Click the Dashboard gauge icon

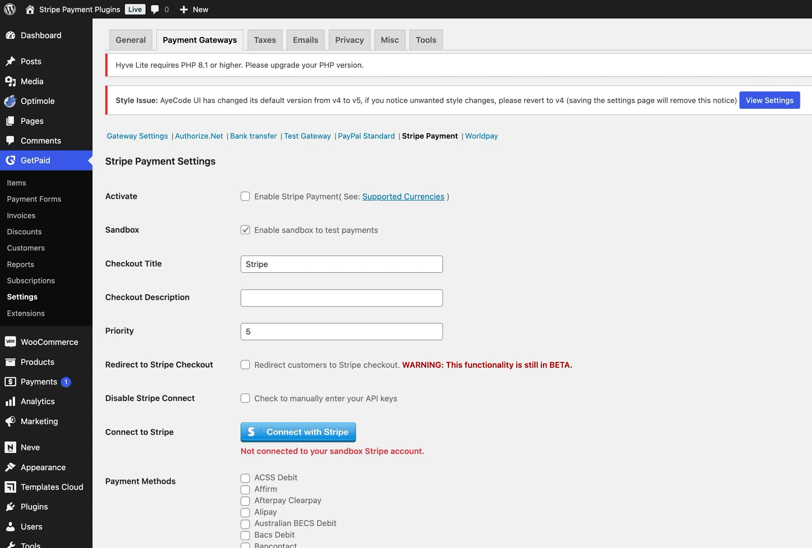pyautogui.click(x=10, y=35)
